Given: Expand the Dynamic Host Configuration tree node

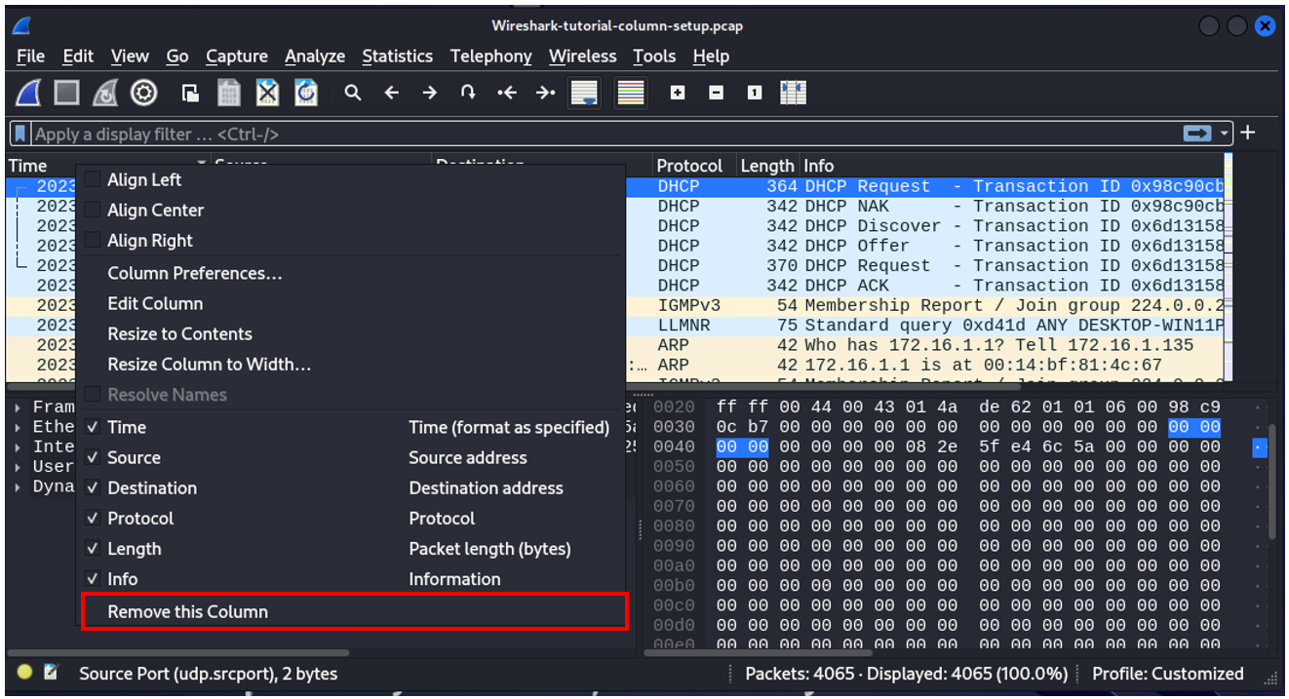Looking at the screenshot, I should [20, 485].
